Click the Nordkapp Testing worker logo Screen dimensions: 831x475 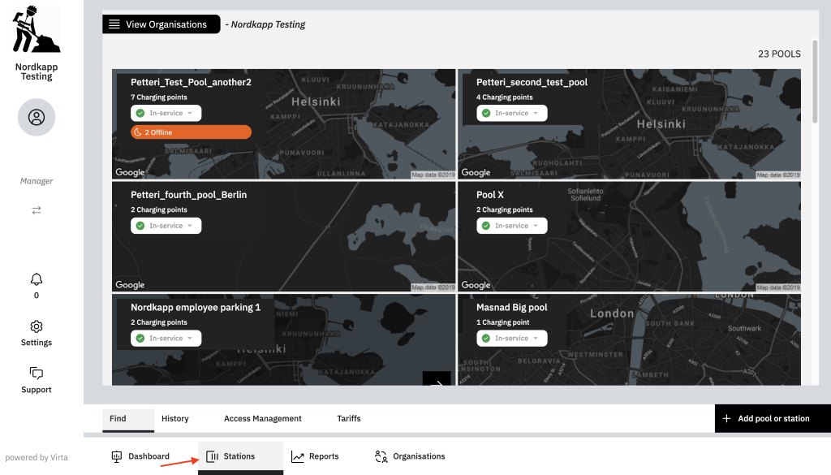(36, 29)
